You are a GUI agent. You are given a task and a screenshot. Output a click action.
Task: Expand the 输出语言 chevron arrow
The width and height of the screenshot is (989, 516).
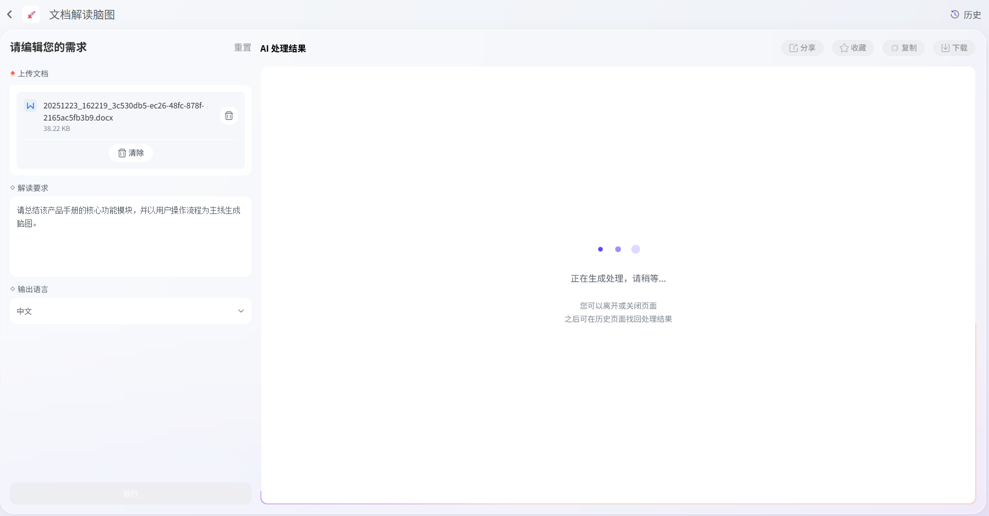(241, 311)
